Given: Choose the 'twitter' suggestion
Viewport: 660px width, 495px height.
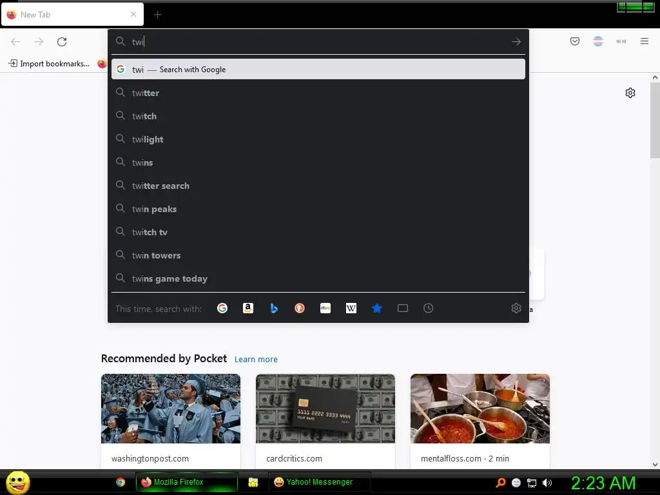Looking at the screenshot, I should [x=318, y=93].
